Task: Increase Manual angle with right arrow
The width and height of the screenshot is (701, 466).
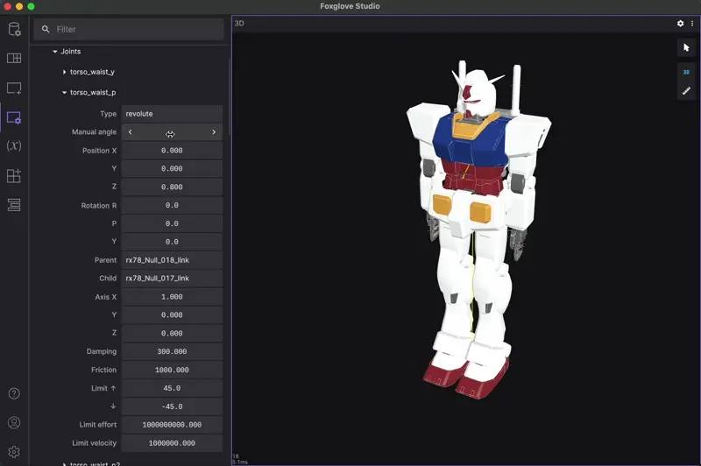Action: (x=214, y=132)
